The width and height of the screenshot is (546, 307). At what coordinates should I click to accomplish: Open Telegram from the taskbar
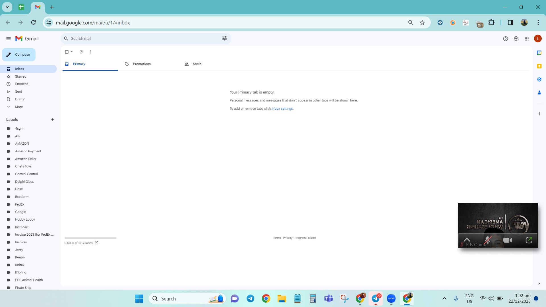point(250,298)
